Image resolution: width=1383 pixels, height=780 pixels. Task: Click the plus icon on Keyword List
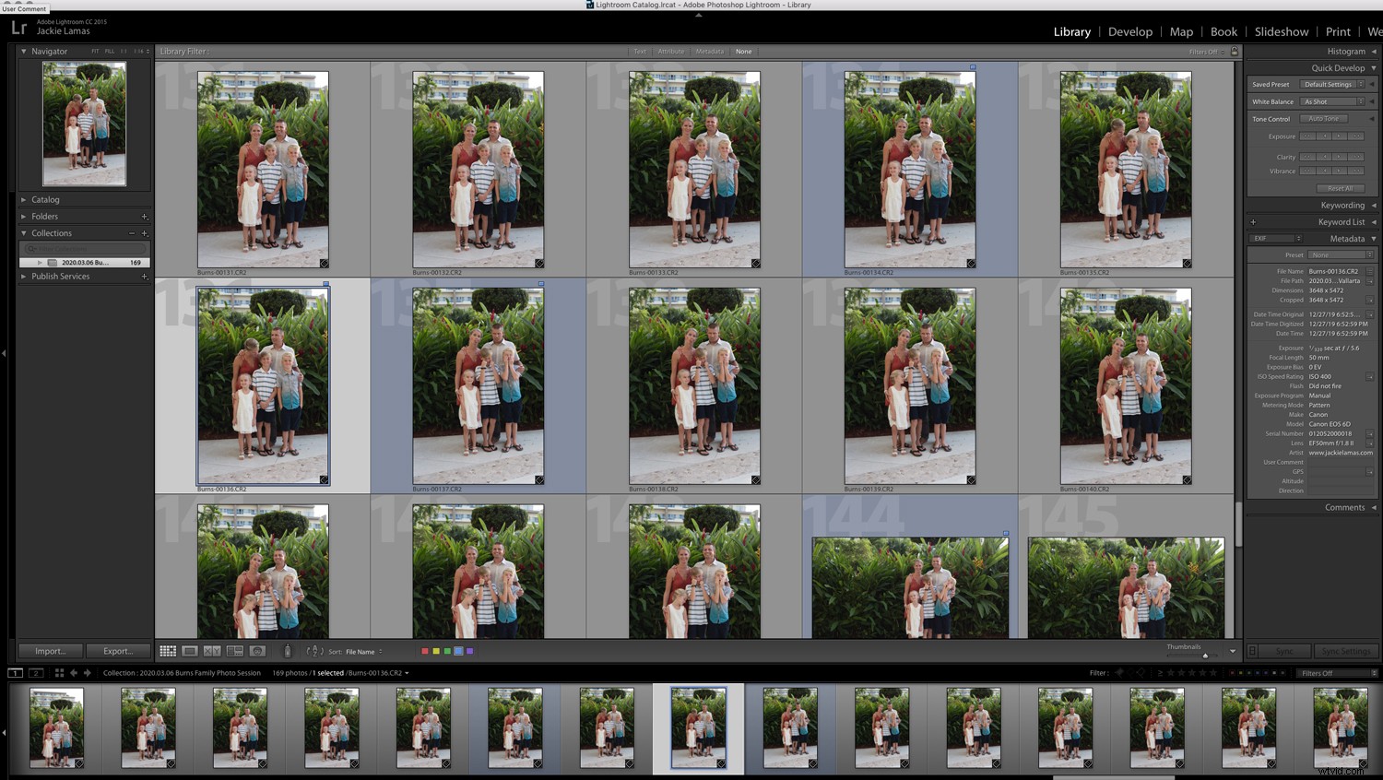pyautogui.click(x=1253, y=221)
